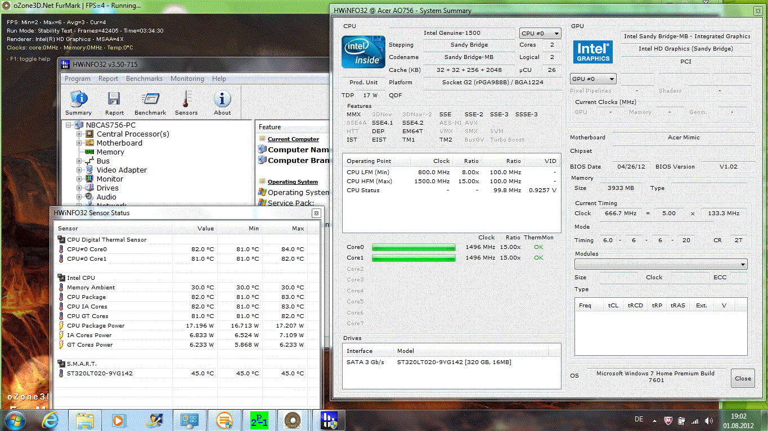The height and width of the screenshot is (431, 768).
Task: Select the Memory module tree icon
Action: tap(89, 152)
